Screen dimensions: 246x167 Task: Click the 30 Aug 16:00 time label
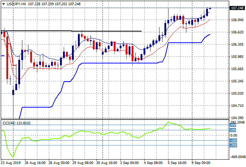coord(107,163)
